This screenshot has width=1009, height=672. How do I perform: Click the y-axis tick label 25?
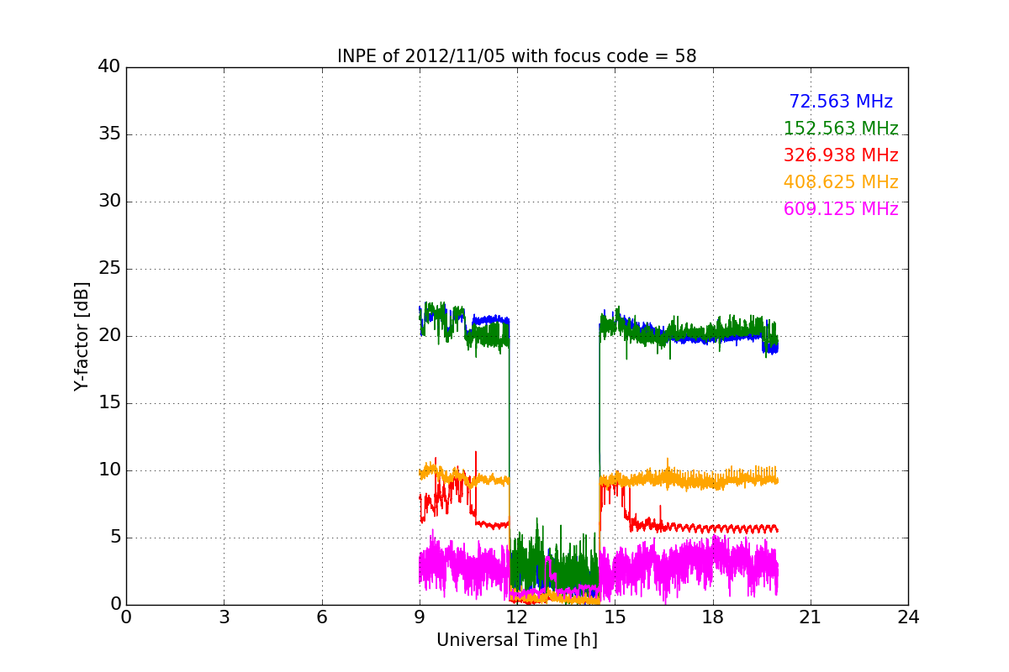click(x=109, y=269)
